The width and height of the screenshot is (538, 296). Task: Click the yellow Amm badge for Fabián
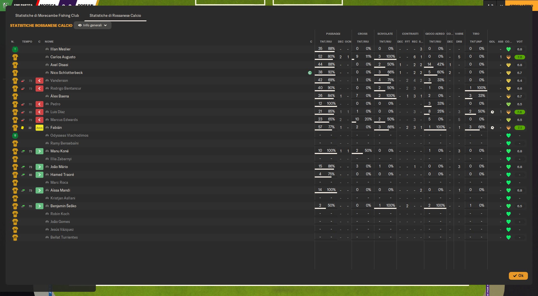click(40, 128)
